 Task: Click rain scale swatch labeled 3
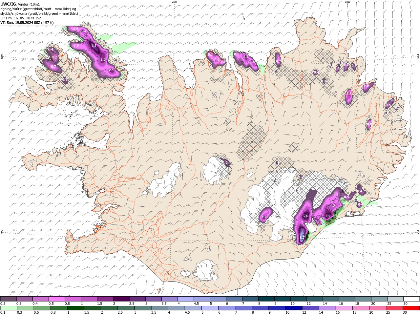click(143, 308)
